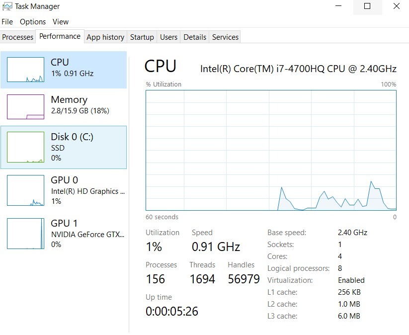This screenshot has width=409, height=335.
Task: Click the CPU % Utilization graph area
Action: coord(271,150)
